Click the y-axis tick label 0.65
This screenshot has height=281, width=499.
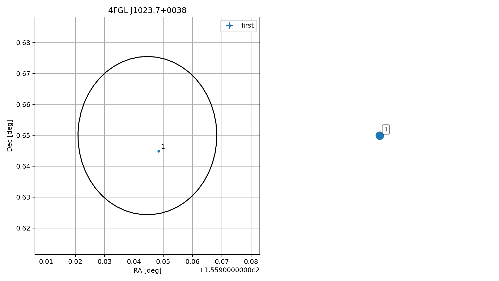point(23,136)
